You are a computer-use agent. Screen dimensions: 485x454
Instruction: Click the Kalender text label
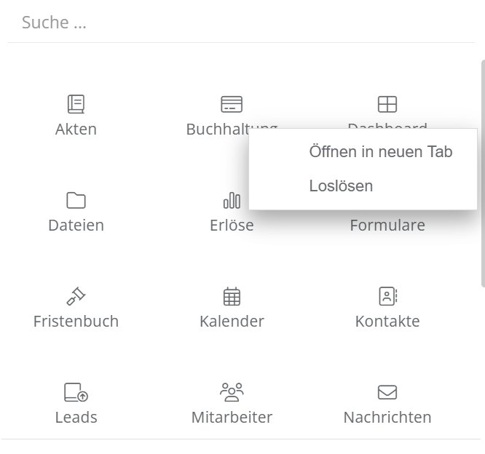[232, 322]
